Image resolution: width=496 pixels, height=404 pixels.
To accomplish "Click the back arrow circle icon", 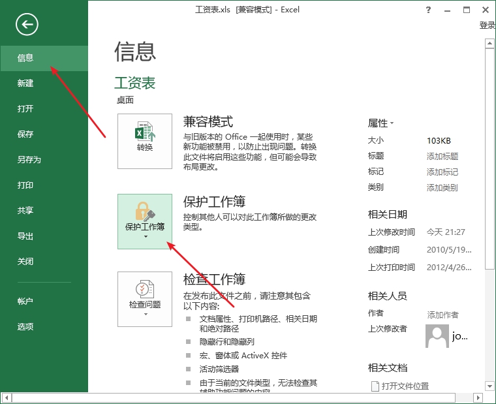I will point(27,24).
